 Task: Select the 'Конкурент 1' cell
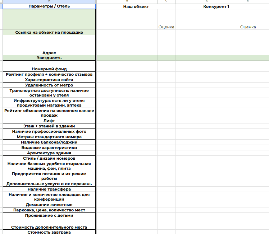[216, 6]
